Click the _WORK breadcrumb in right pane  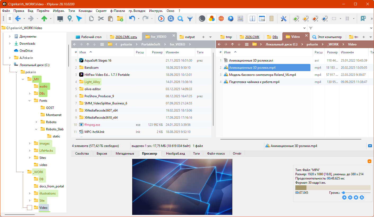(333, 44)
